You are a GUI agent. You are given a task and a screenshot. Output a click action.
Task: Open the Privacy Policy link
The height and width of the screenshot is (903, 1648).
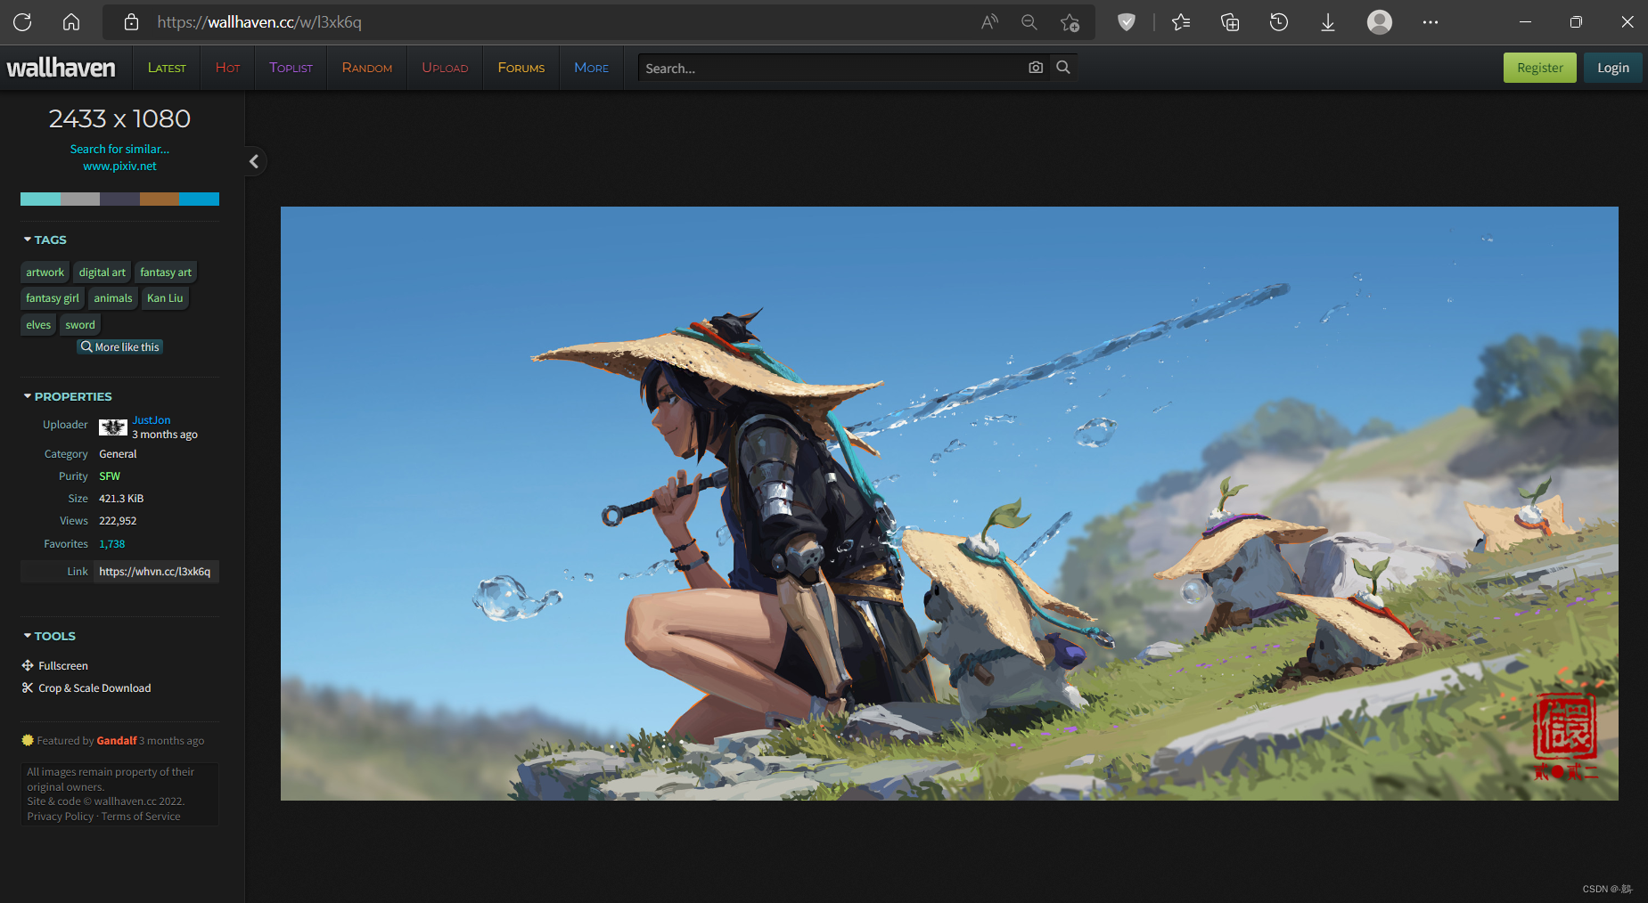[x=60, y=816]
